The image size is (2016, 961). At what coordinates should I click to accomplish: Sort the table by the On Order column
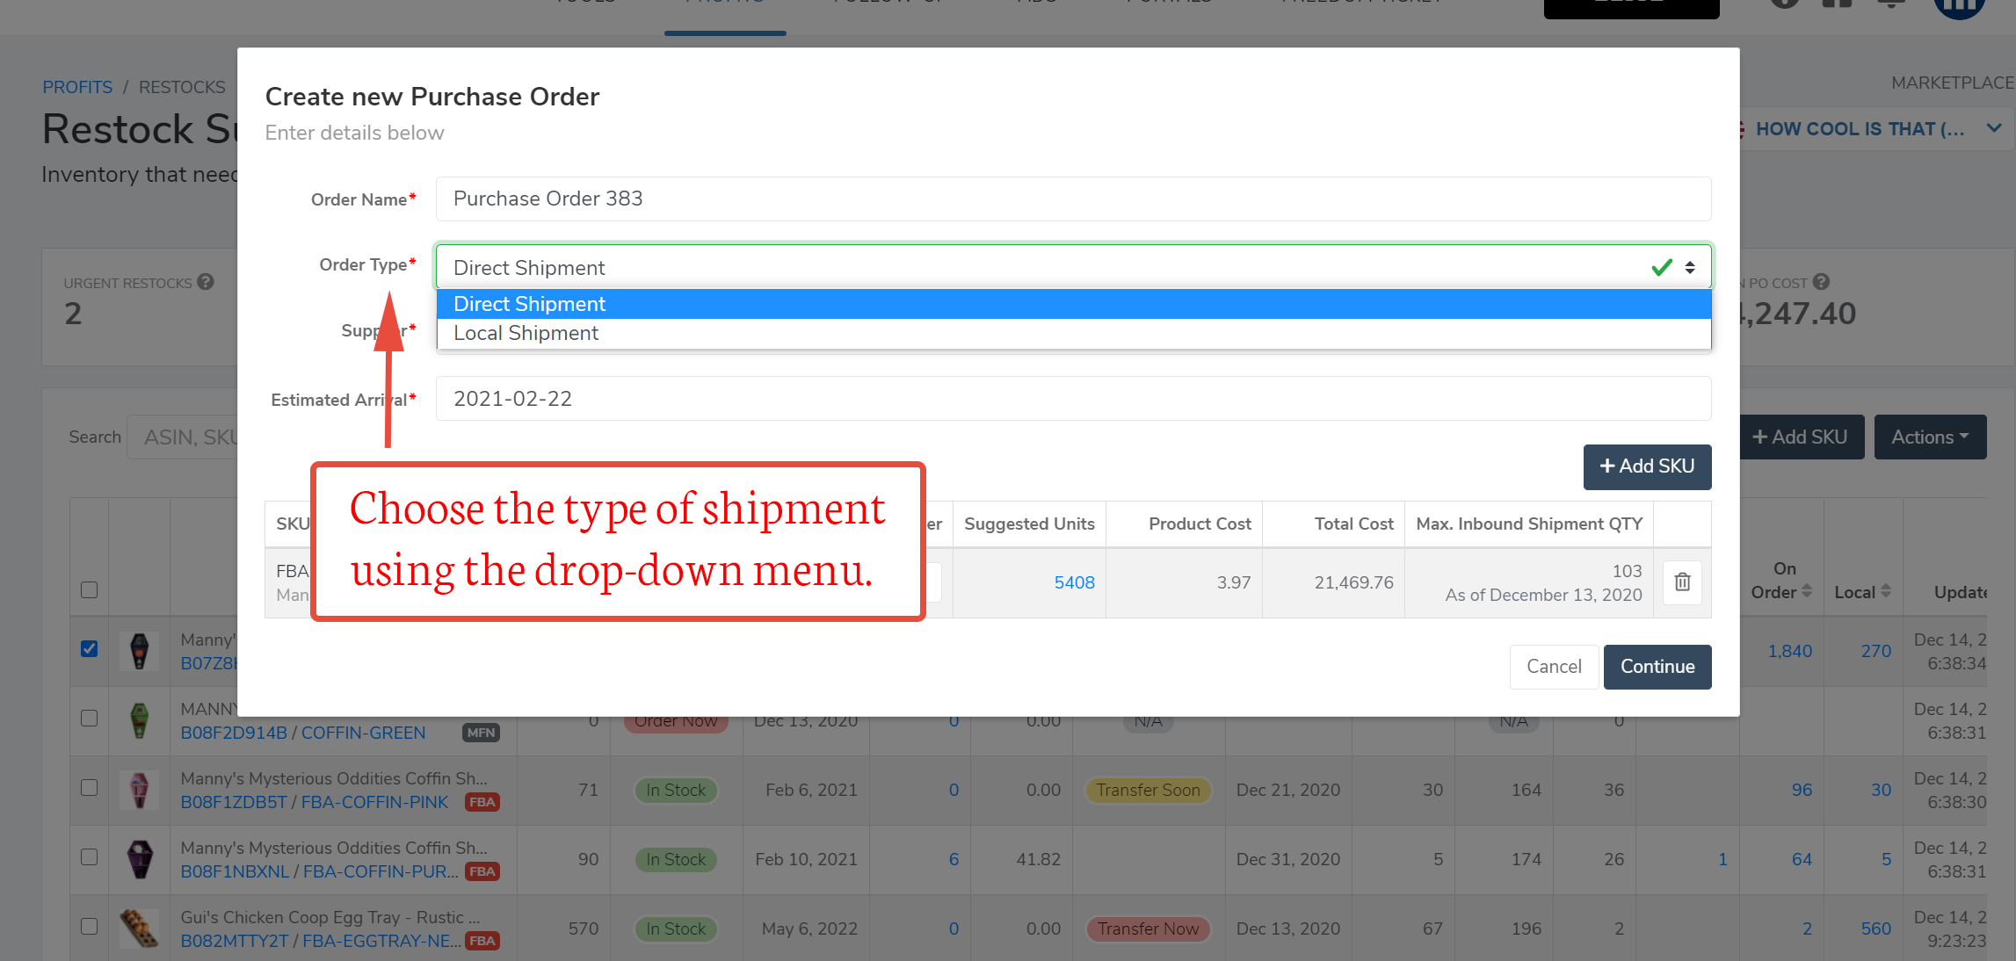click(1808, 591)
